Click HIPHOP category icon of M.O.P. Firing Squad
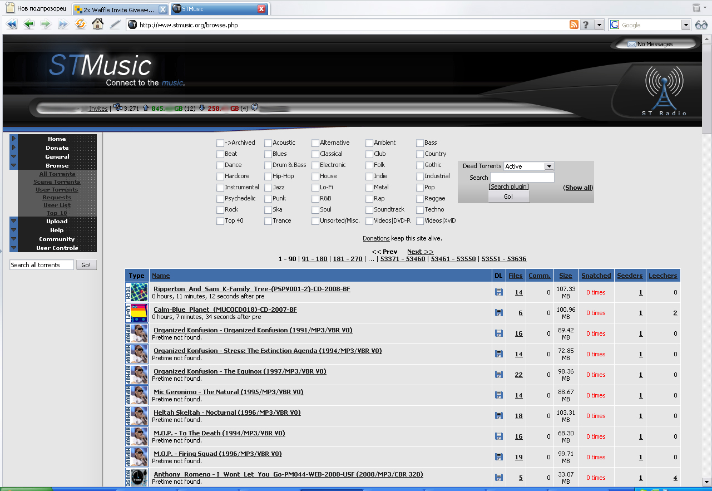The height and width of the screenshot is (491, 712). [x=137, y=457]
